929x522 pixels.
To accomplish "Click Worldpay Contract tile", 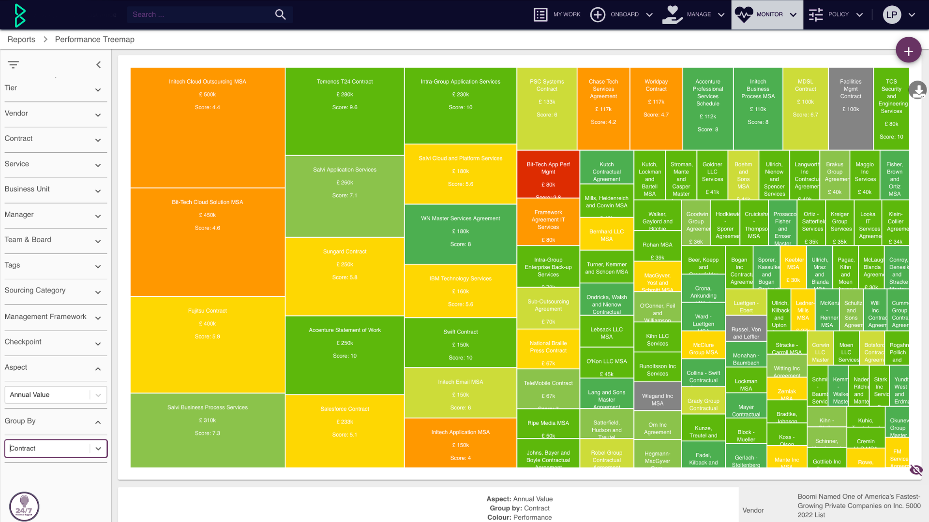I will [656, 108].
